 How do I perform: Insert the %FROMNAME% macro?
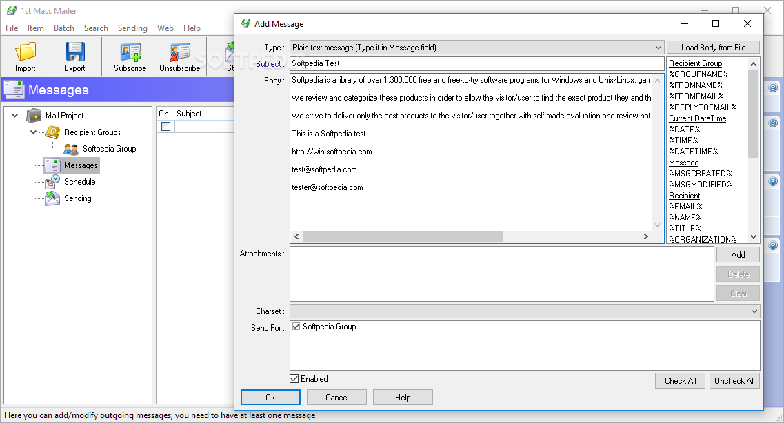[x=696, y=85]
